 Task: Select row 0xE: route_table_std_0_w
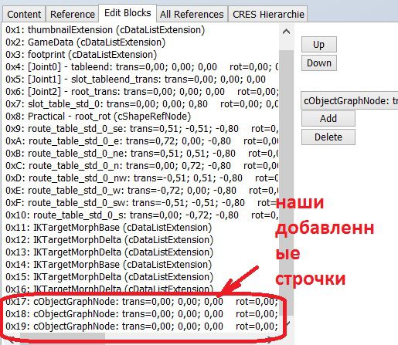(141, 191)
